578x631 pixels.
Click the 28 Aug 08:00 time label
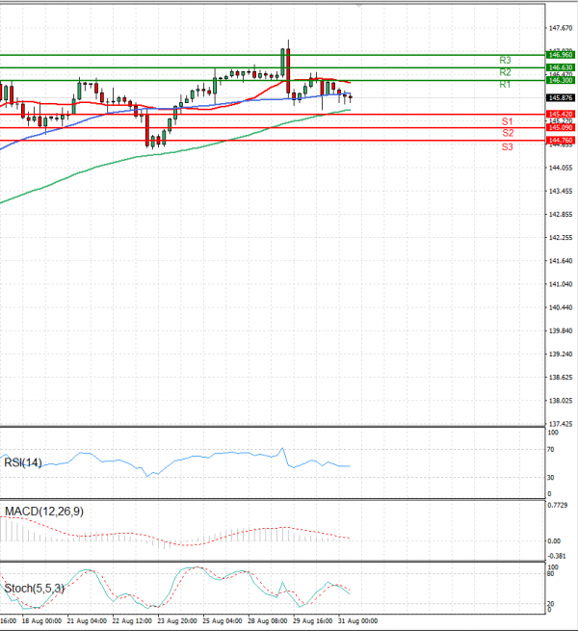(268, 621)
